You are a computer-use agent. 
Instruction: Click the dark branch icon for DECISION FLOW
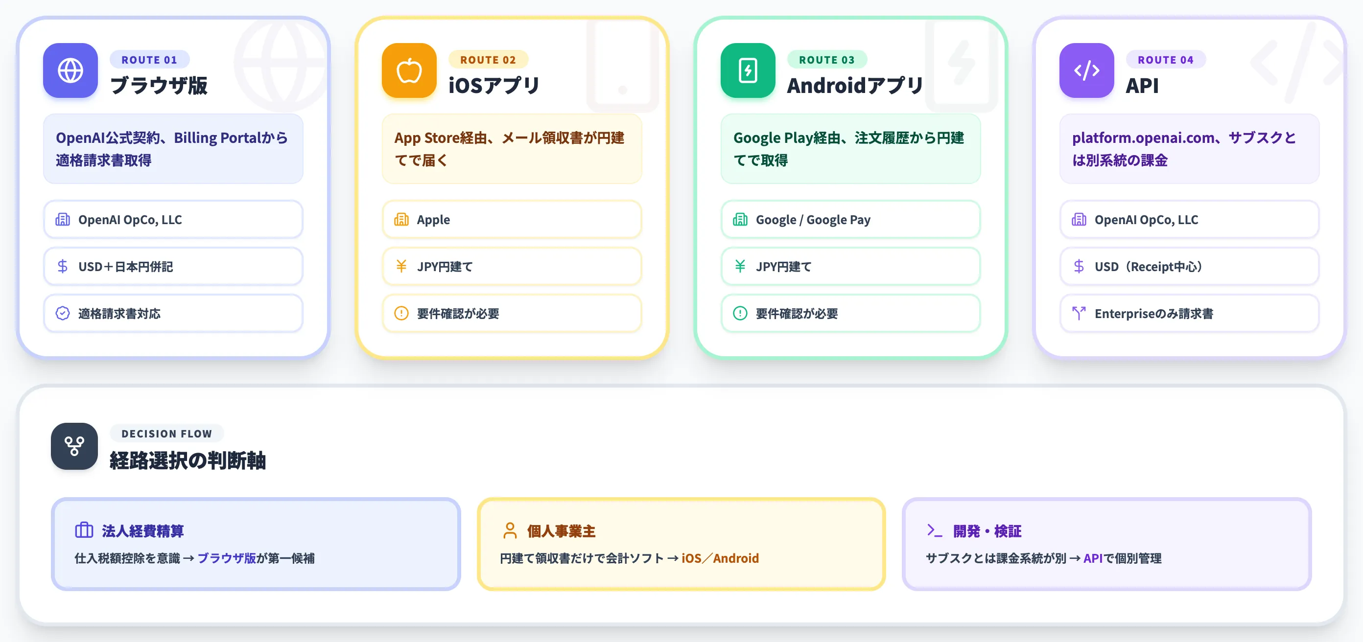click(x=74, y=446)
